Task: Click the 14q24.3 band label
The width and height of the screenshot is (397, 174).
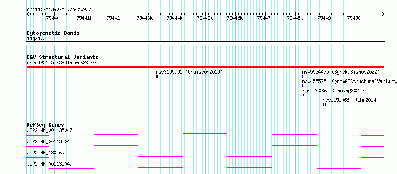Action: 36,39
